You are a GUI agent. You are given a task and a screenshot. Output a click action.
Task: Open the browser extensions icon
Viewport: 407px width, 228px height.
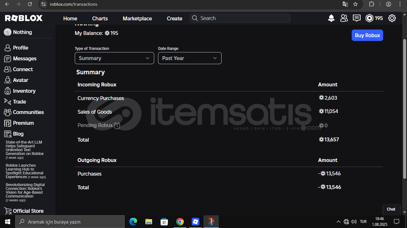point(371,4)
